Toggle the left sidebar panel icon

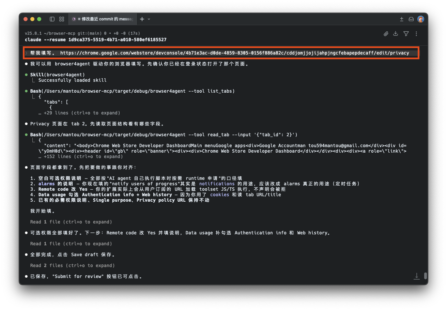(52, 19)
